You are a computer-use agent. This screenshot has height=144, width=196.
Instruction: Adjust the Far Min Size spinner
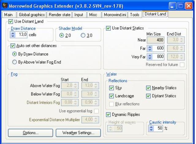(150, 48)
